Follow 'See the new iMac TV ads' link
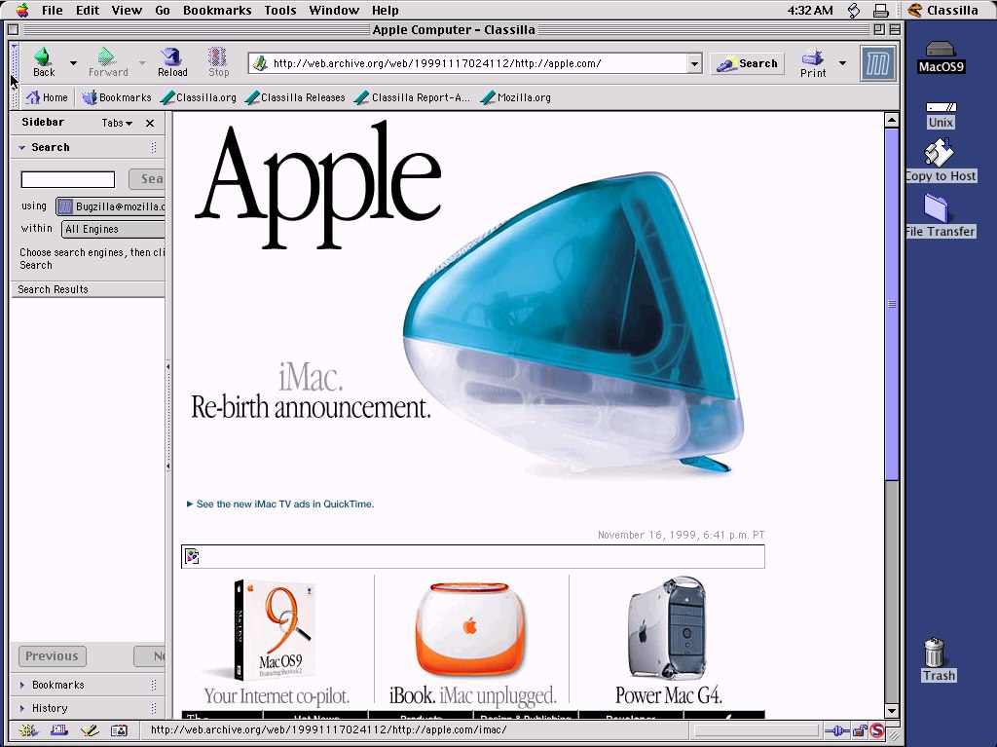The image size is (997, 747). click(280, 504)
